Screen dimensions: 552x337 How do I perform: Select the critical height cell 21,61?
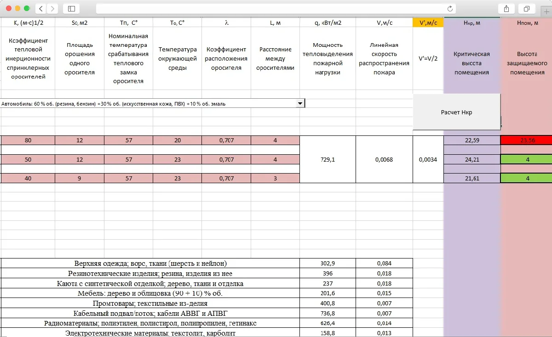click(472, 178)
